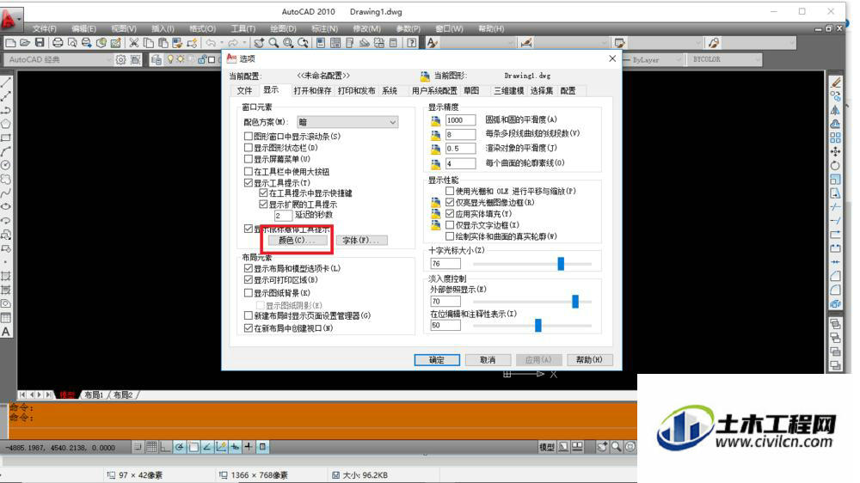Select the Line tool in draw toolbar
The height and width of the screenshot is (483, 860).
[6, 83]
